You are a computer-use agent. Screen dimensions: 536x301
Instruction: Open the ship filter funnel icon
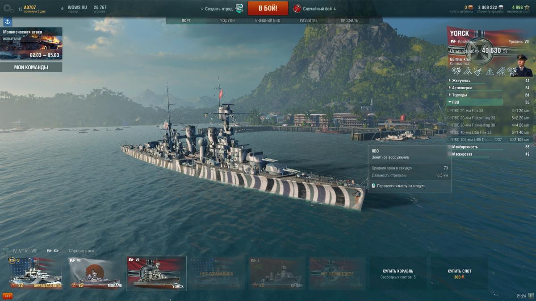[x=5, y=251]
